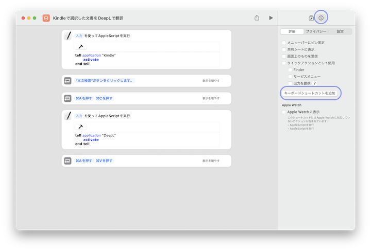Click the orange Shortcuts app icon
The image size is (371, 251).
click(46, 18)
